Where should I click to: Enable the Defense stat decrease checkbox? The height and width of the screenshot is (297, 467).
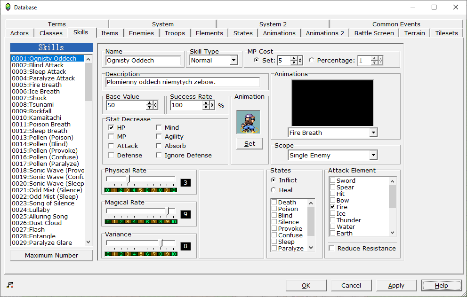(111, 155)
